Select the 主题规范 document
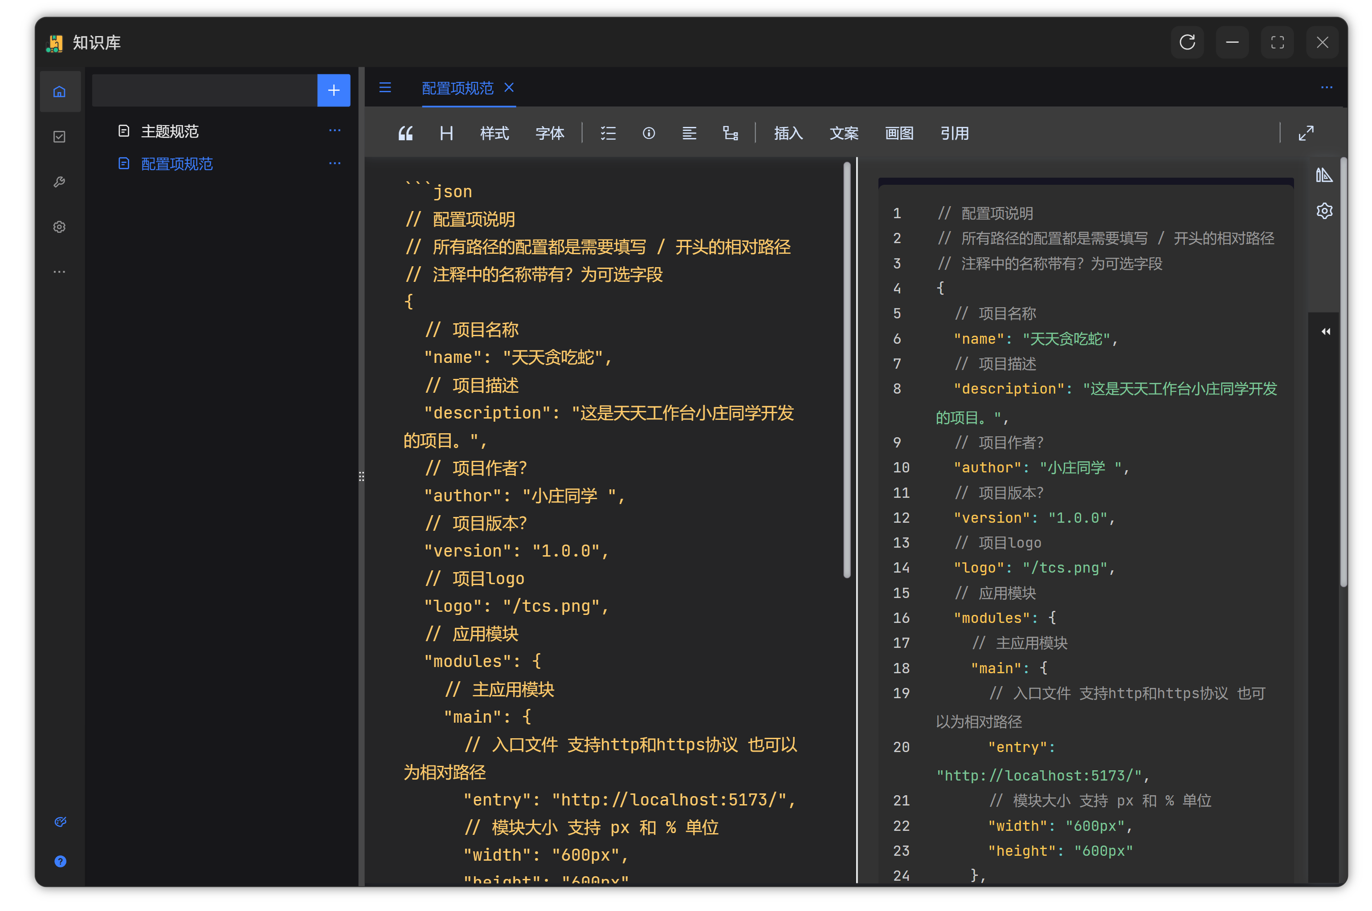This screenshot has height=911, width=1372. (x=170, y=131)
